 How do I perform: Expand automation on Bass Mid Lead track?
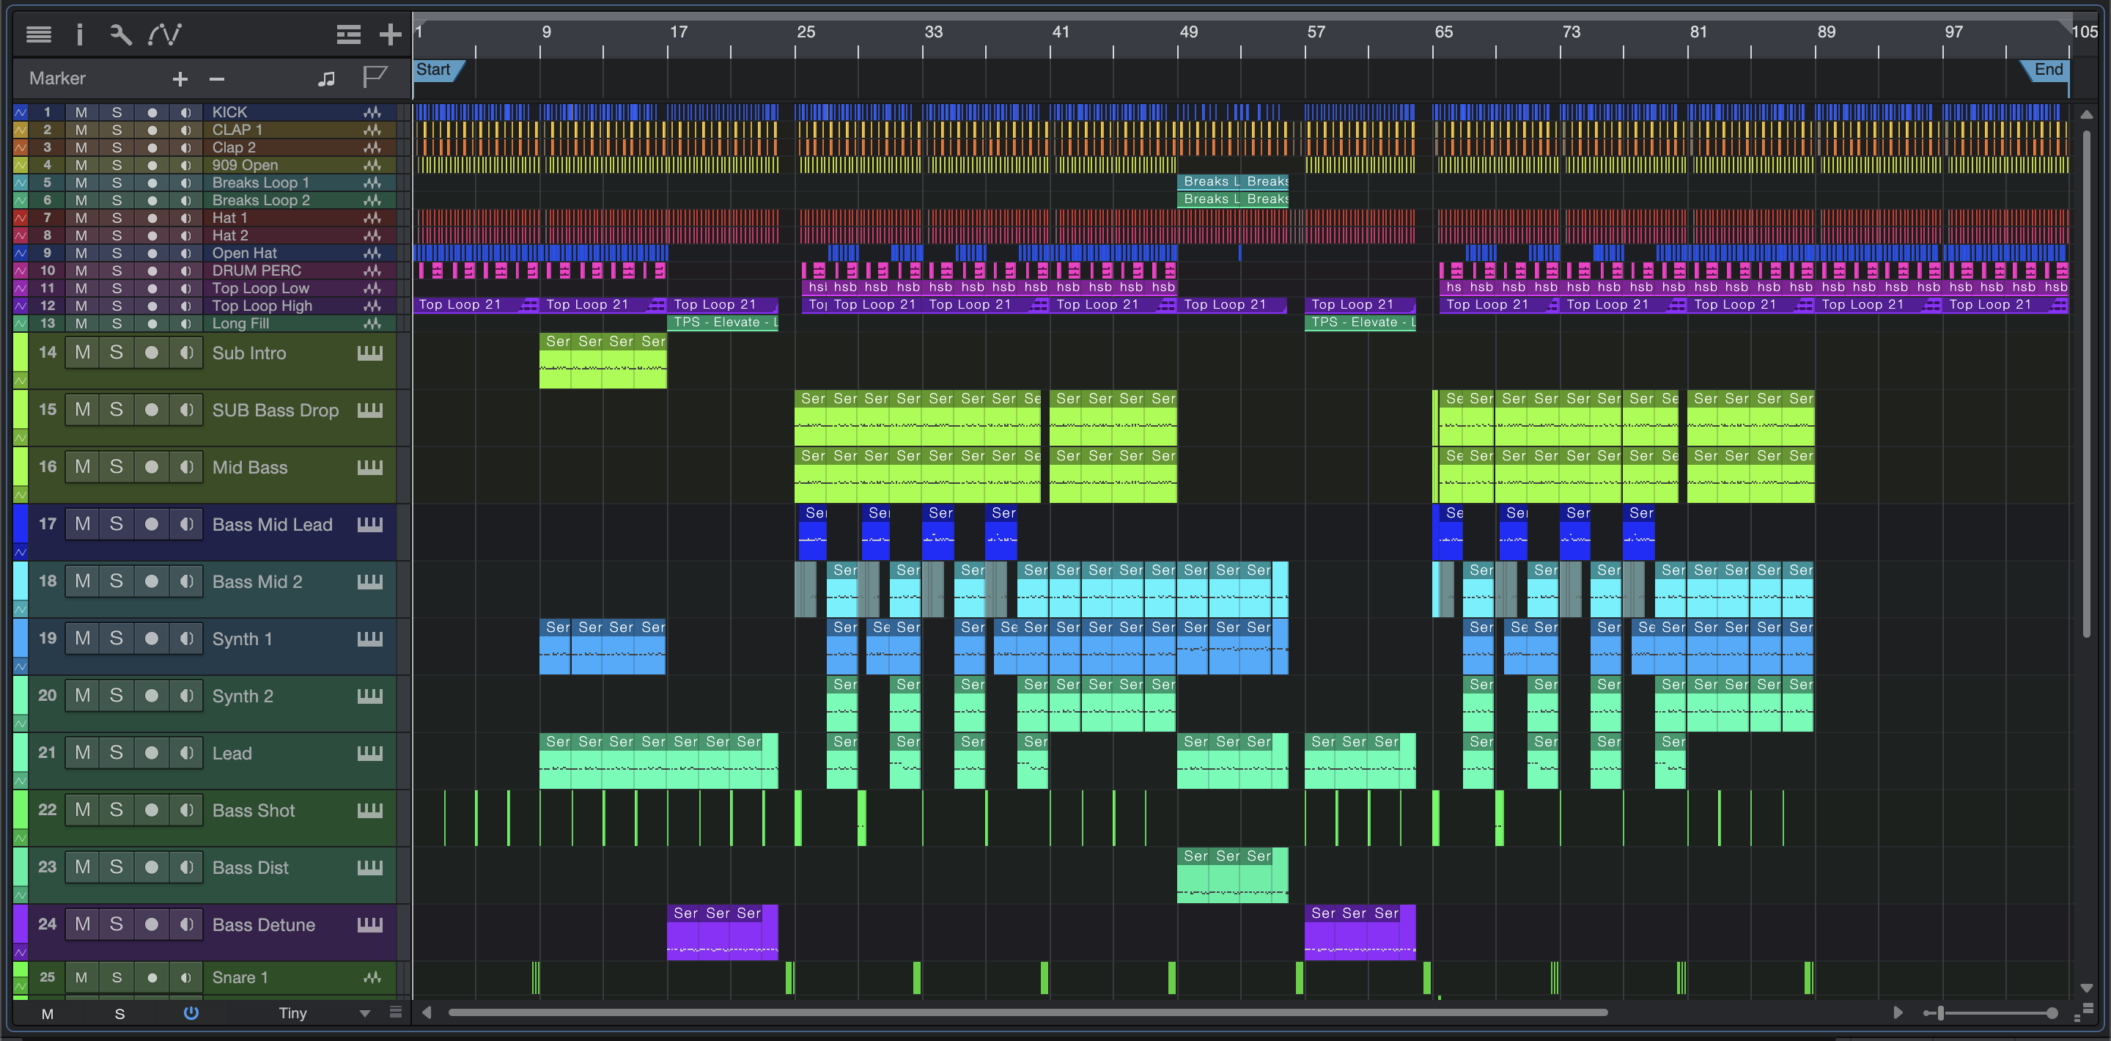pyautogui.click(x=21, y=553)
